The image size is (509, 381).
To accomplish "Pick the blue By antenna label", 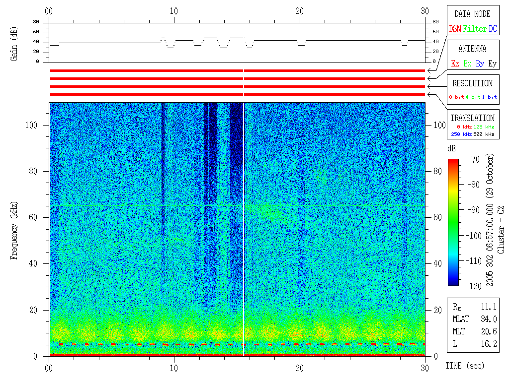I will point(480,63).
